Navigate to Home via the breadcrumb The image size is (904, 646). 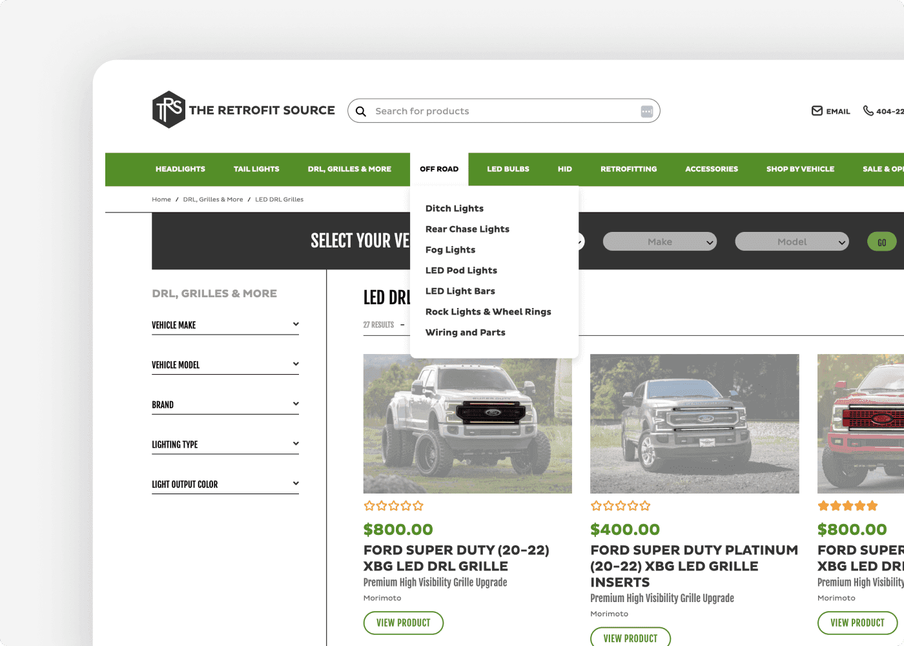click(161, 199)
